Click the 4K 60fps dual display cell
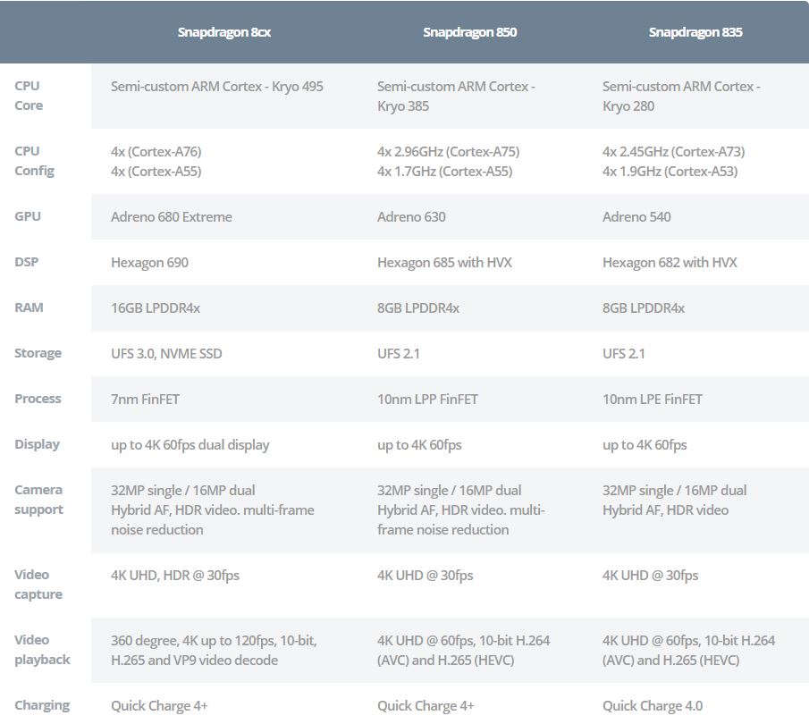The width and height of the screenshot is (809, 724). click(x=190, y=445)
